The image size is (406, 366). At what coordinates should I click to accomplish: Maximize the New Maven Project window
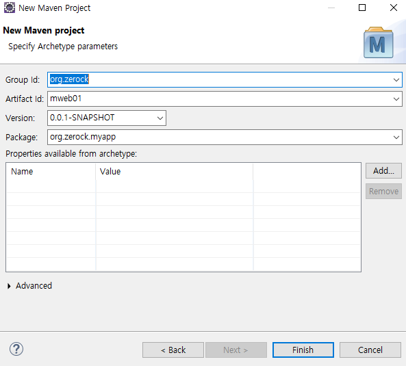362,8
